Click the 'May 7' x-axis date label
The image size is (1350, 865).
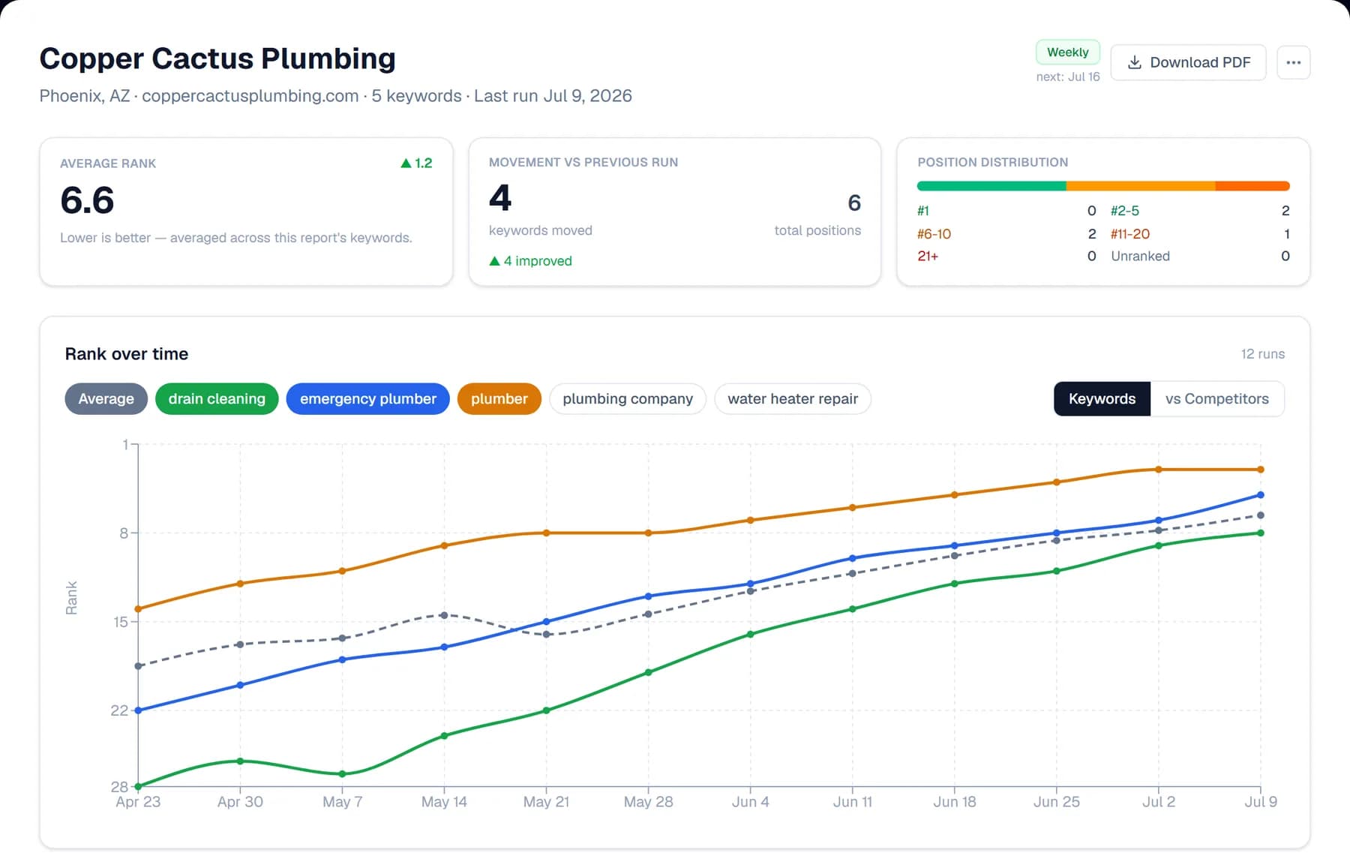click(342, 802)
